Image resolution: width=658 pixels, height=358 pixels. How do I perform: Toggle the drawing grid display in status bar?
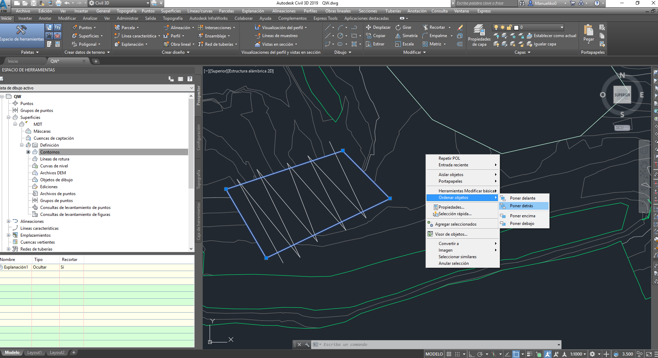point(449,354)
